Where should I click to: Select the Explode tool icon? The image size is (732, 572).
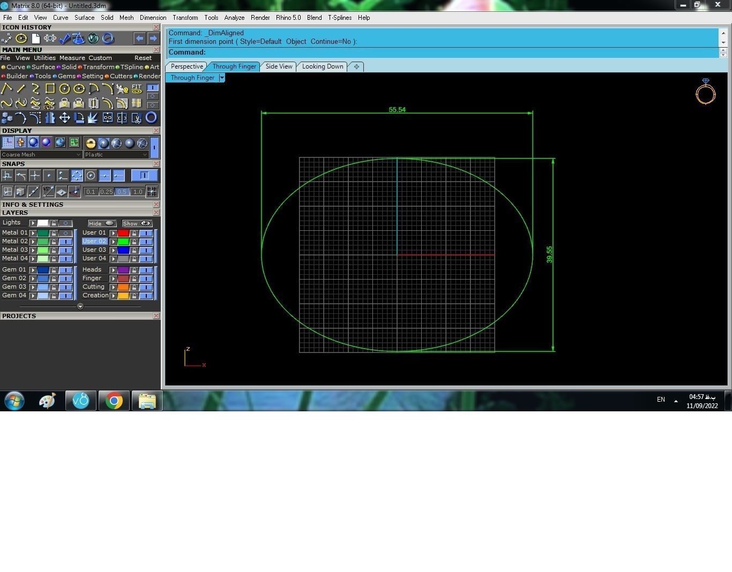[93, 118]
